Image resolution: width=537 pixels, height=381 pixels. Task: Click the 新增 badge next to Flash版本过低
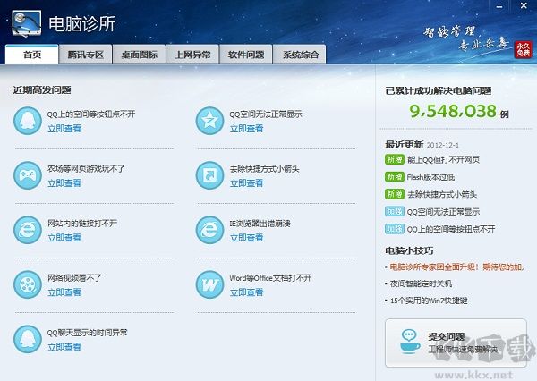click(x=394, y=177)
